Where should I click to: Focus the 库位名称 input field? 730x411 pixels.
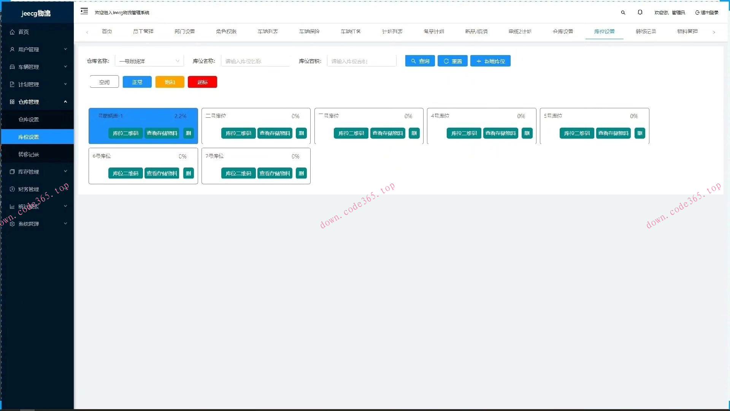[x=255, y=61]
